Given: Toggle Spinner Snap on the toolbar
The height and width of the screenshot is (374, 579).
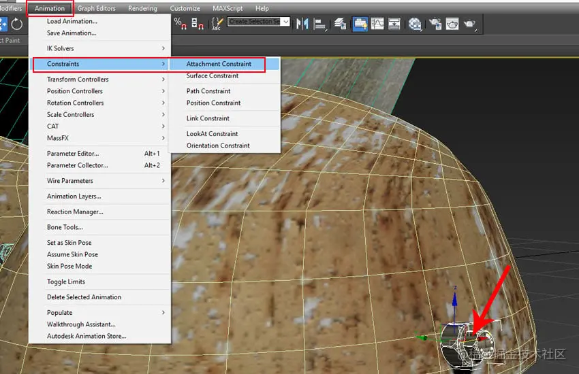Looking at the screenshot, I should (198, 24).
